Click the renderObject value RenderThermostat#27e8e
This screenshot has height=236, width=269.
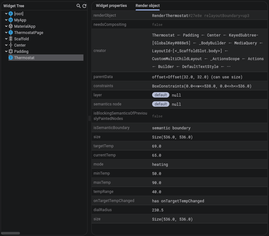pos(177,16)
